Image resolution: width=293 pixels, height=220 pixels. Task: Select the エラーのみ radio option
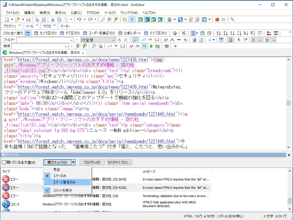click(x=60, y=176)
